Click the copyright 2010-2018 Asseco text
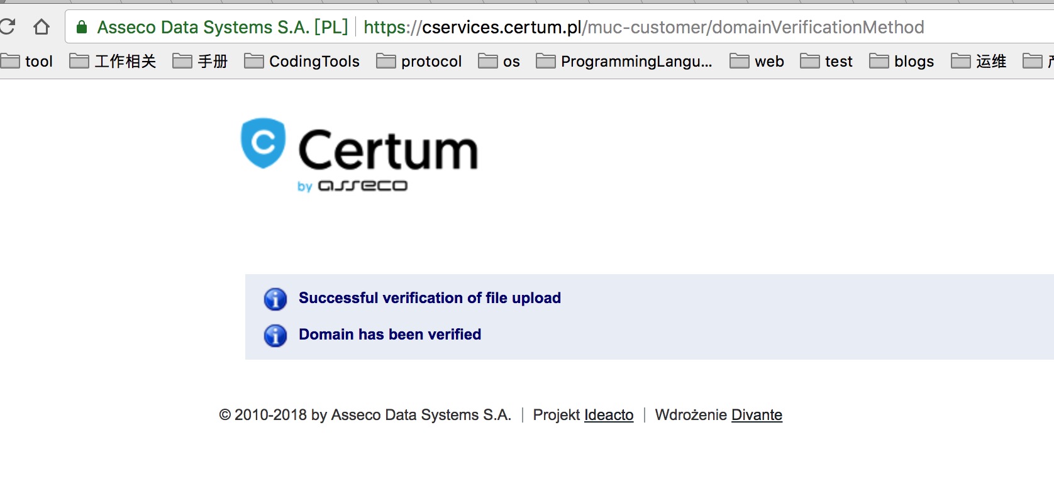The height and width of the screenshot is (498, 1054). click(x=365, y=415)
